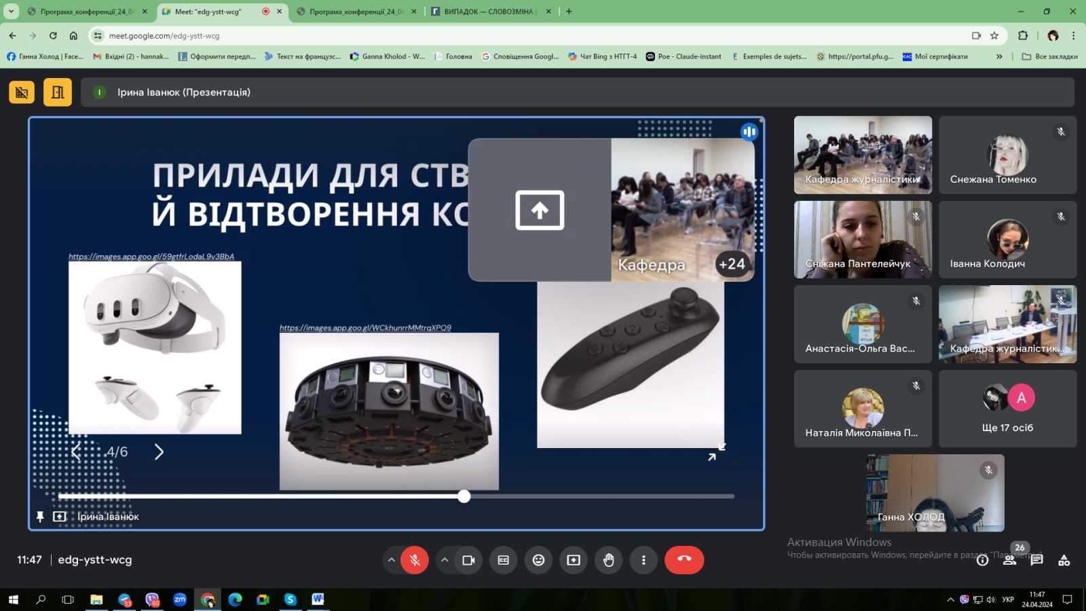
Task: Toggle closed captions
Action: (x=503, y=560)
